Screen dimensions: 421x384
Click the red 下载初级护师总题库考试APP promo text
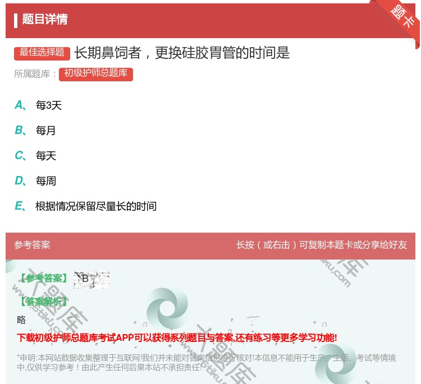point(177,337)
